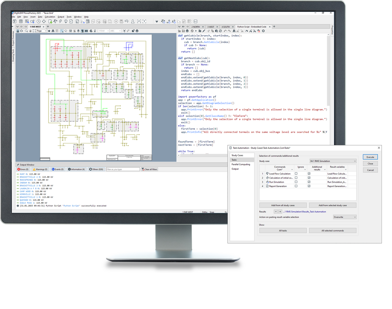Toggle Additional results checkbox for Run Simulation
392x309 pixels.
pyautogui.click(x=309, y=182)
